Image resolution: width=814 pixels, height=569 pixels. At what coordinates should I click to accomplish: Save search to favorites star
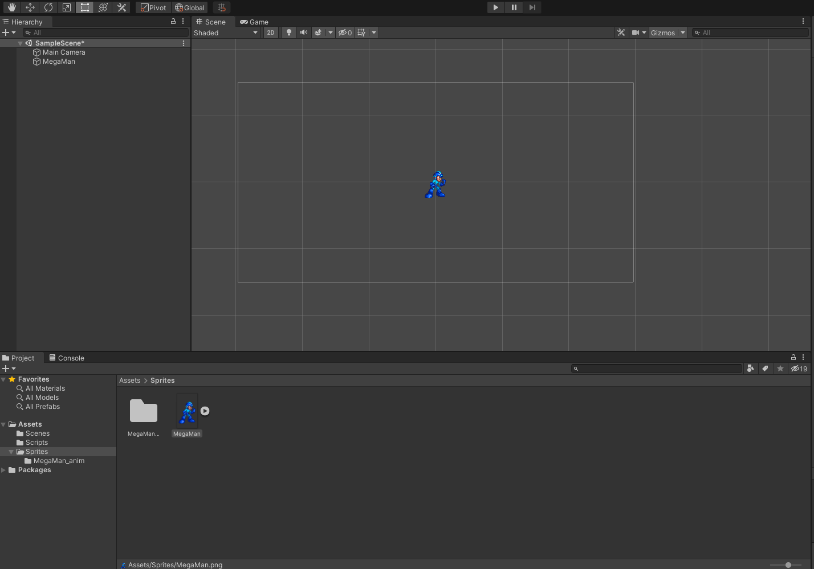click(780, 369)
